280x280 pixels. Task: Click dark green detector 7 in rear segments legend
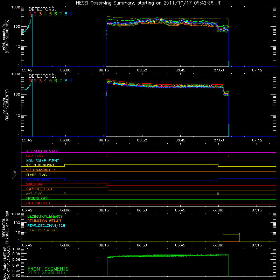[61, 81]
